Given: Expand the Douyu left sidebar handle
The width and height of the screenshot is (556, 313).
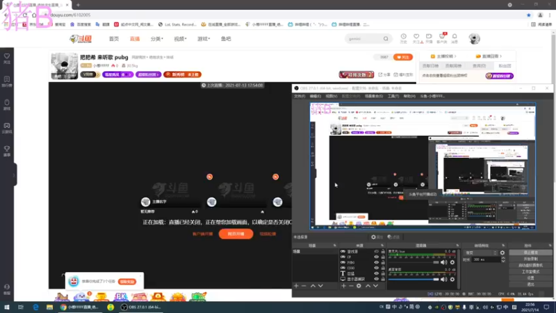Looking at the screenshot, I should (x=15, y=175).
